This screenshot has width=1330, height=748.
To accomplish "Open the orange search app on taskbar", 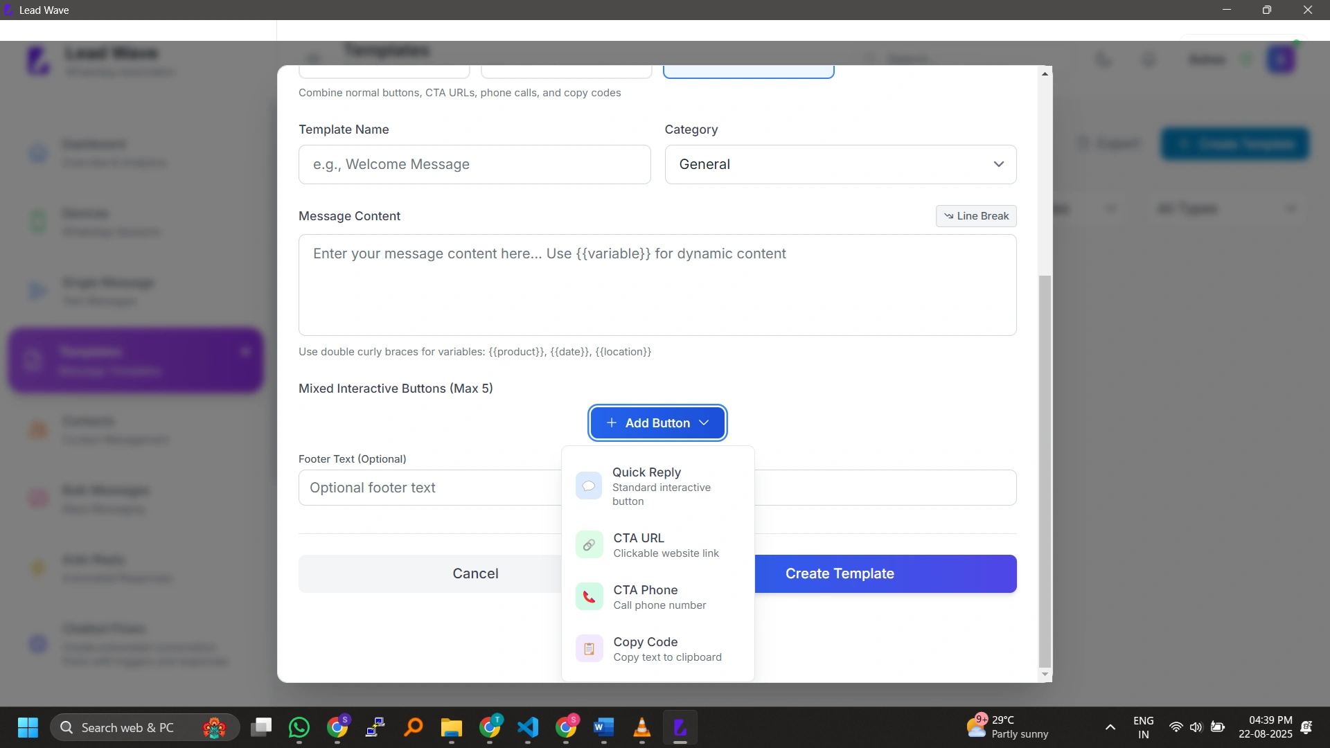I will (x=414, y=727).
